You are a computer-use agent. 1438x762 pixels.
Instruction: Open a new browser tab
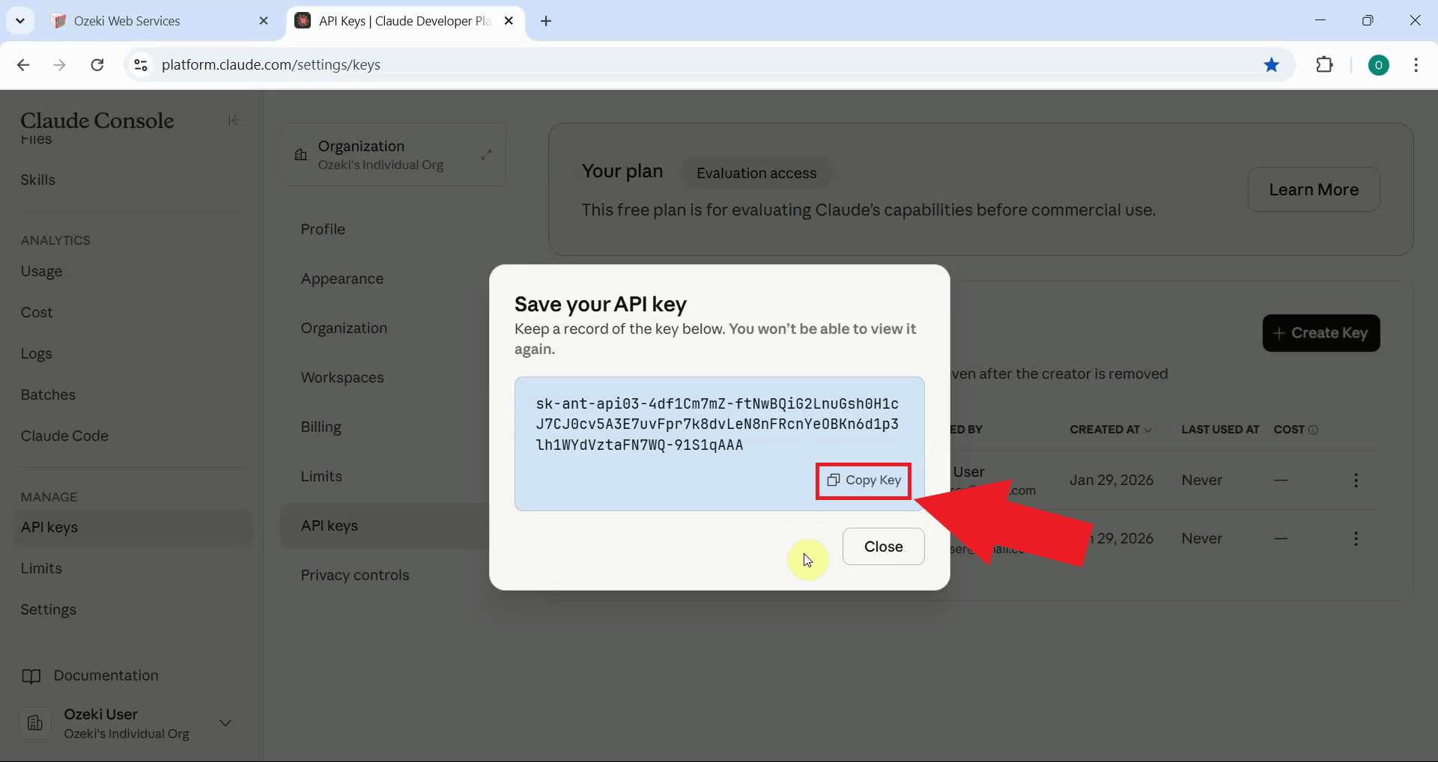[546, 22]
